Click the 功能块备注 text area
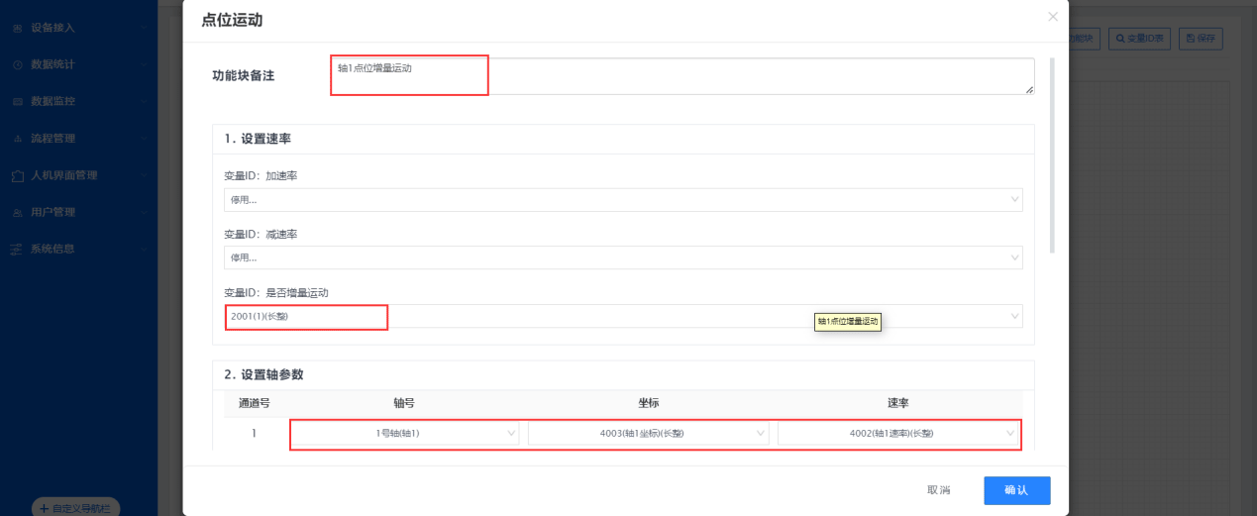Screen dimensions: 1257x516 [x=681, y=76]
